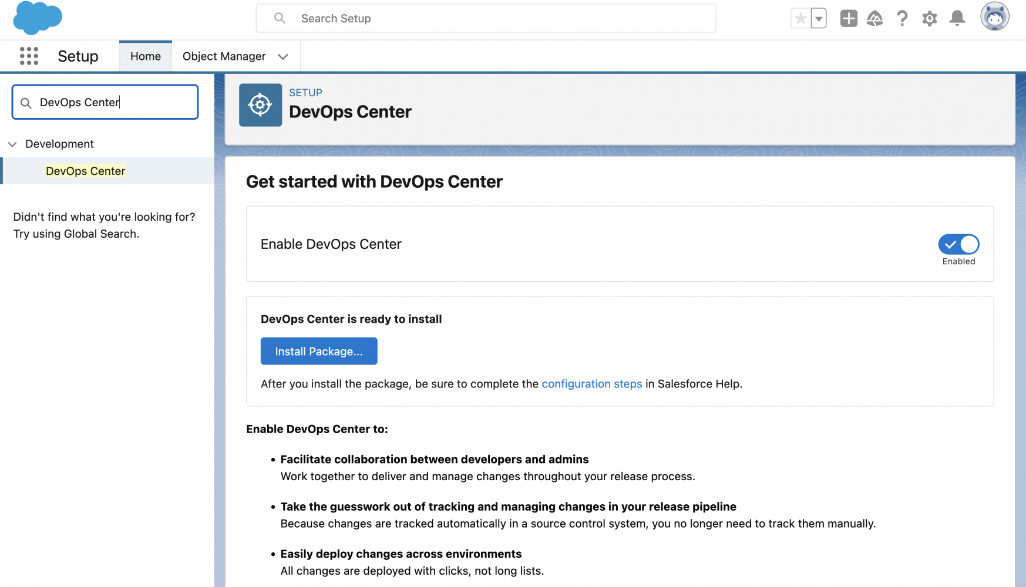
Task: Open the favorites list dropdown arrow
Action: 819,18
